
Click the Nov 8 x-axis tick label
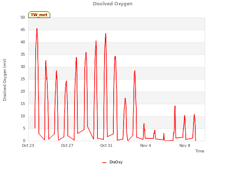point(185,145)
